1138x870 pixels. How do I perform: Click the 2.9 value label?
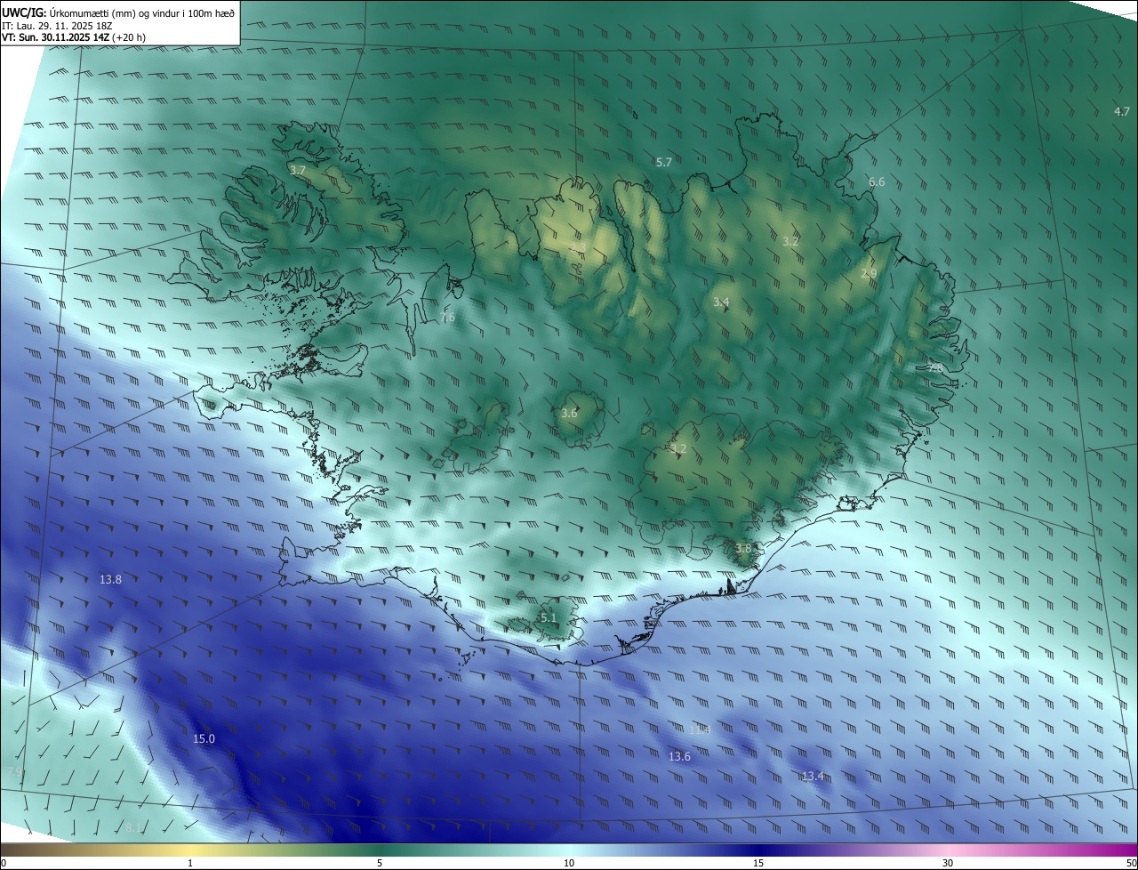point(869,274)
